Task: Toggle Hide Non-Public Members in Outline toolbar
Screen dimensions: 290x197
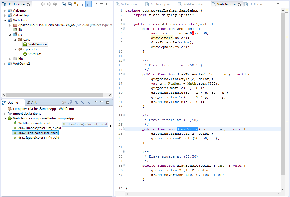Action: pos(89,102)
